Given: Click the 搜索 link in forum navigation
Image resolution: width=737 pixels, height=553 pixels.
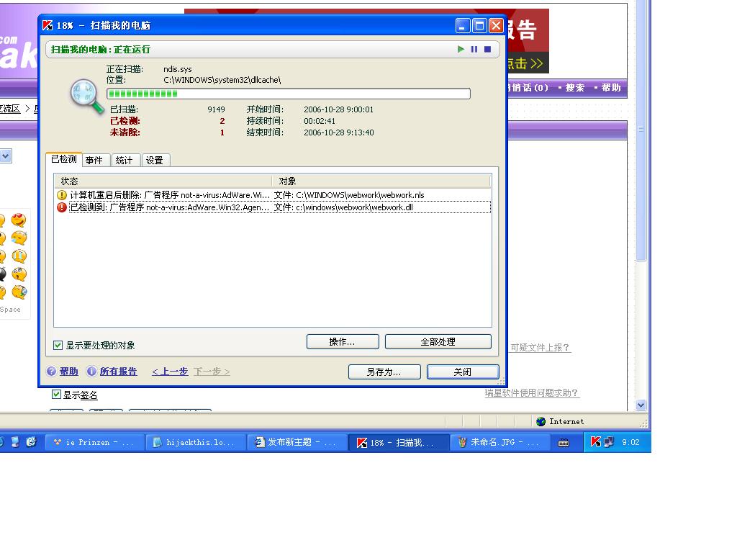Looking at the screenshot, I should 575,88.
